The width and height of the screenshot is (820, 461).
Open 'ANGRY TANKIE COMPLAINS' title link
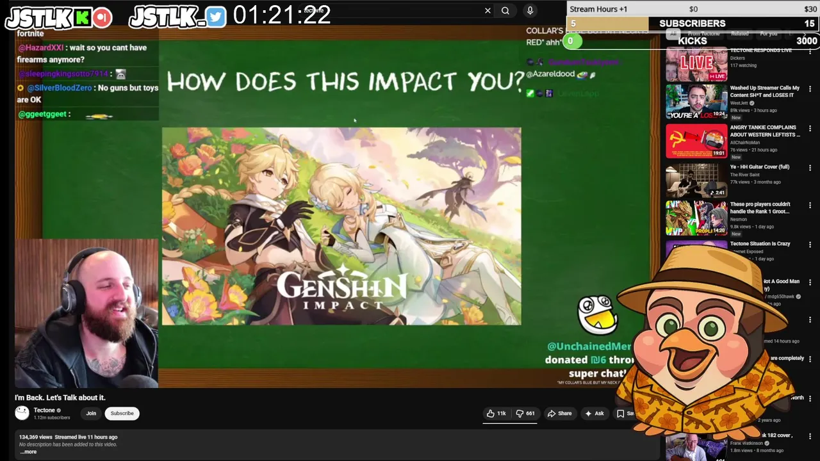click(765, 131)
